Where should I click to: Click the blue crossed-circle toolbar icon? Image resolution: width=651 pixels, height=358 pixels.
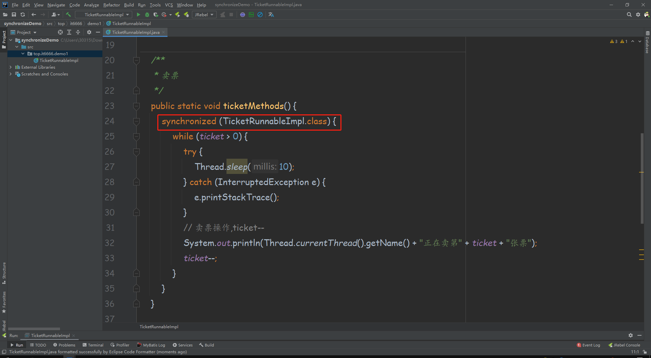(260, 15)
